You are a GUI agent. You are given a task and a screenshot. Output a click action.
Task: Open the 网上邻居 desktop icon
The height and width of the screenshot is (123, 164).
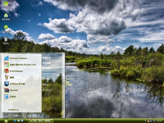click(x=6, y=29)
